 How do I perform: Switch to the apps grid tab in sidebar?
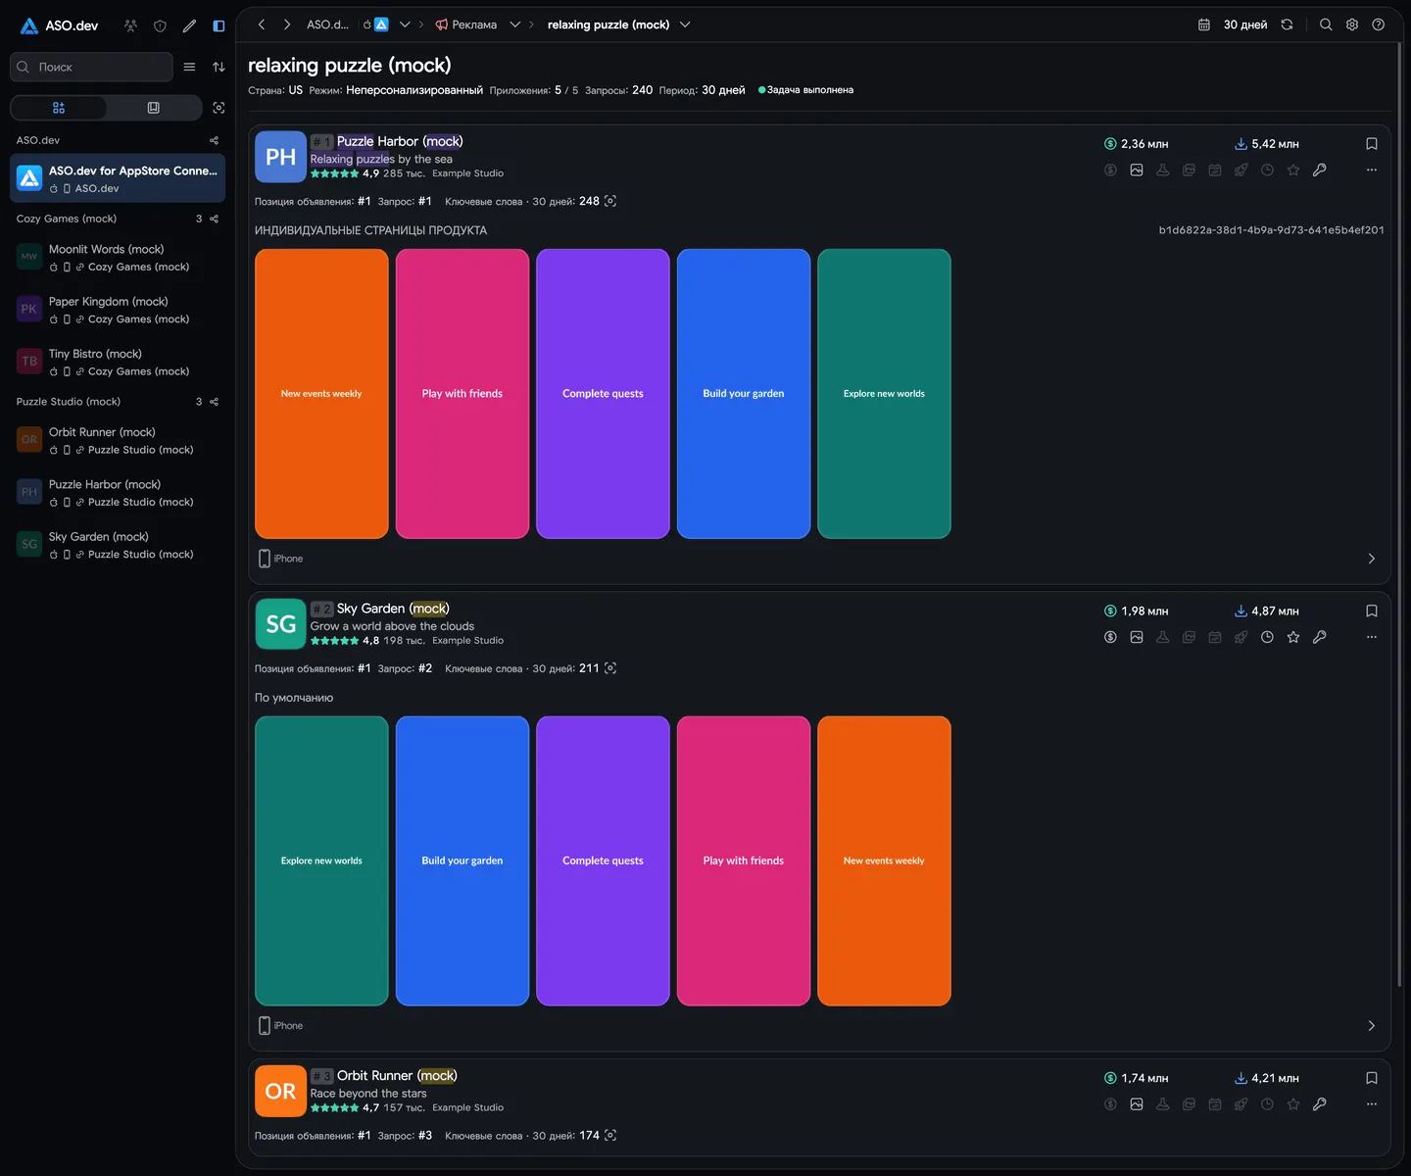click(x=59, y=108)
